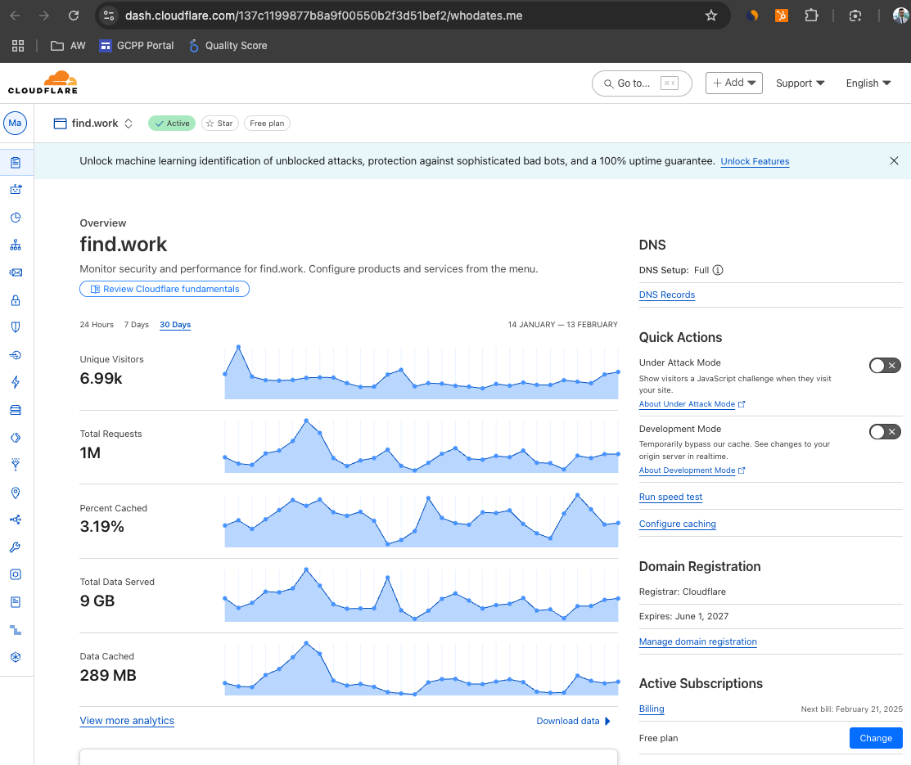
Task: Click the Percent Cached chart
Action: coord(422,520)
